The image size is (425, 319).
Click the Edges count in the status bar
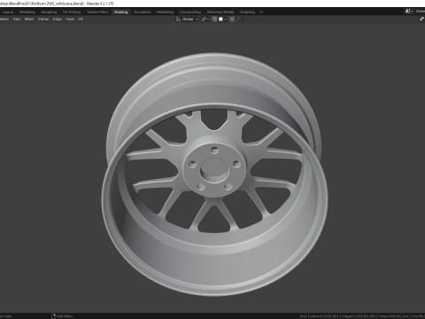[x=359, y=316]
